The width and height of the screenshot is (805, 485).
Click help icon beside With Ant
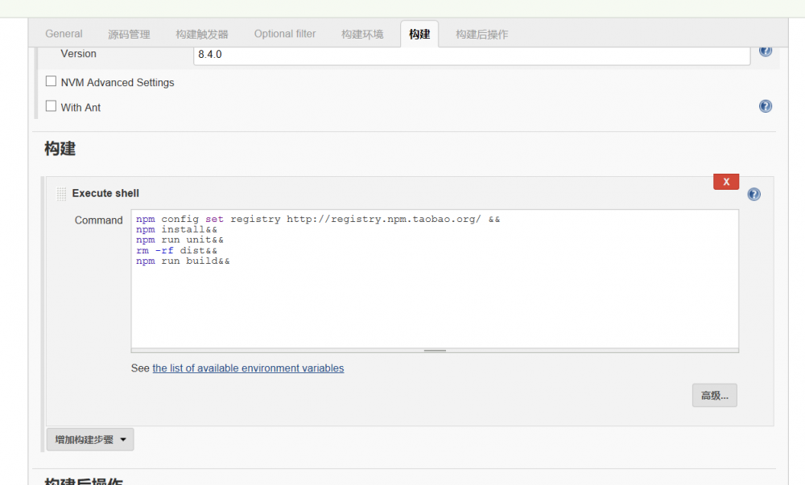click(x=766, y=106)
